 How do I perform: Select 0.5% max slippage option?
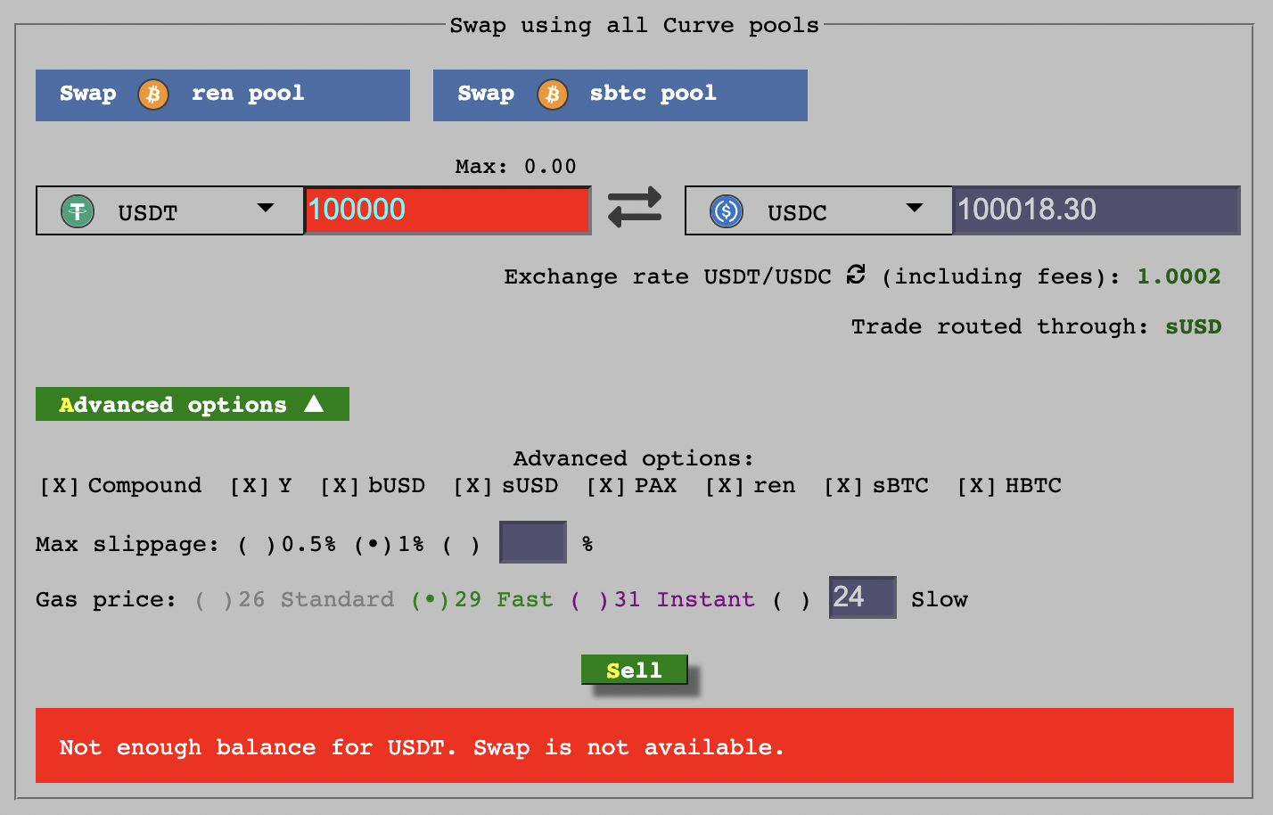257,545
